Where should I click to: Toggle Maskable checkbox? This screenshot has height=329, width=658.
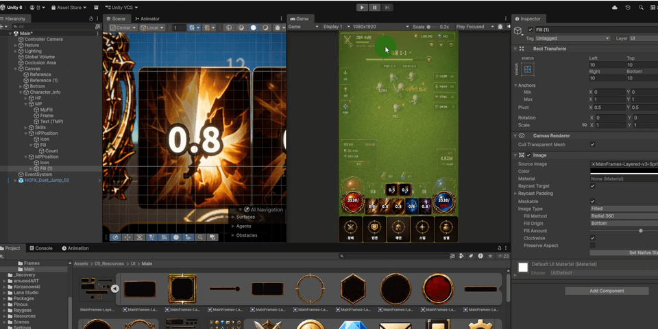point(592,201)
